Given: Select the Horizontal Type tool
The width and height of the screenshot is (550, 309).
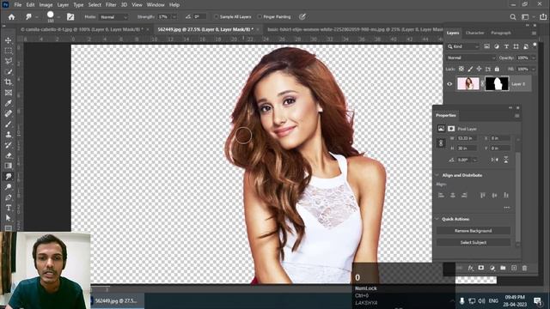Looking at the screenshot, I should click(8, 208).
